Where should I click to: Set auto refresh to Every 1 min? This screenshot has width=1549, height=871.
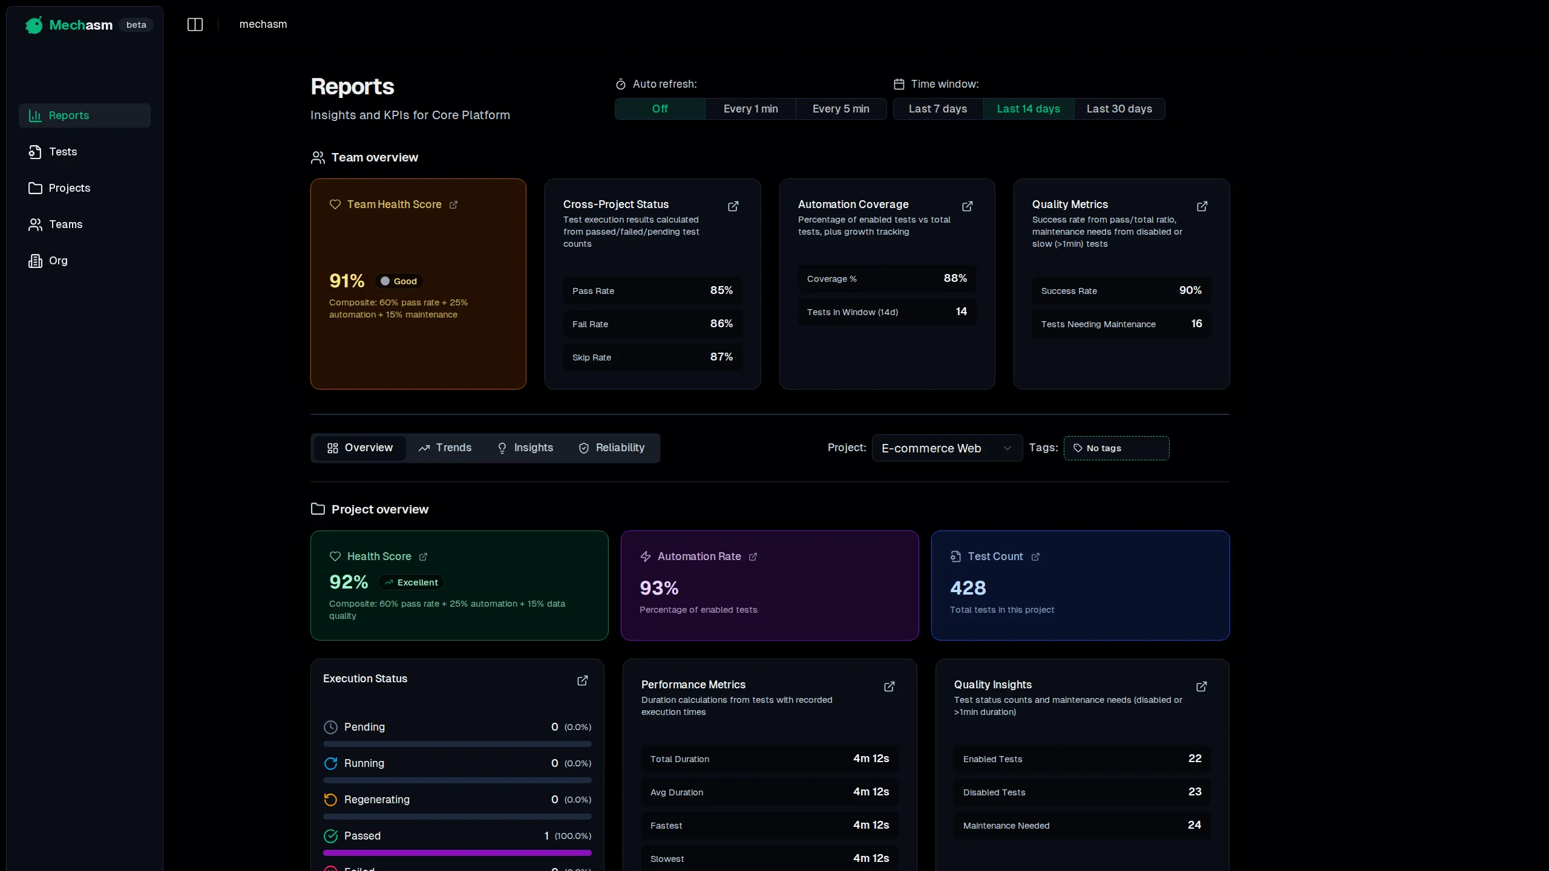click(750, 109)
